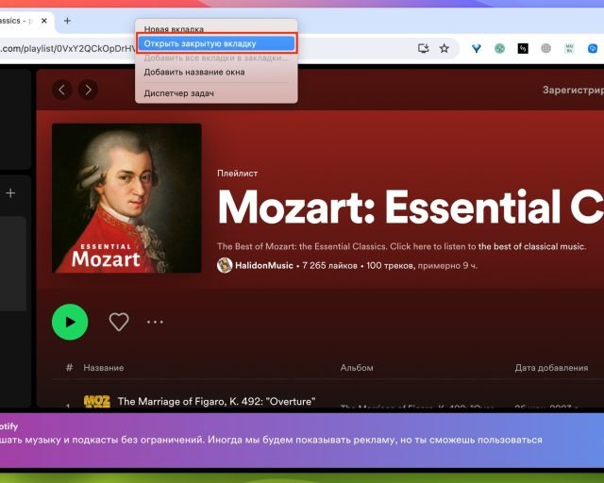Open the light green square extension icon
This screenshot has width=604, height=483.
tap(569, 48)
